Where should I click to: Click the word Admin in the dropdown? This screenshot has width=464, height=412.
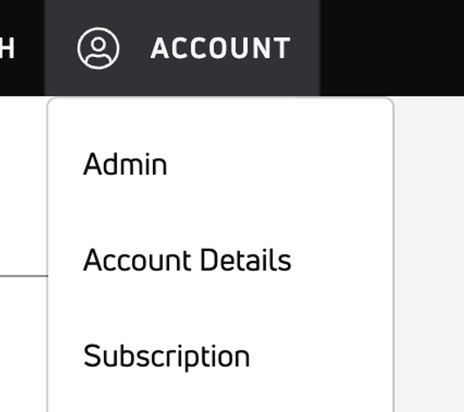tap(125, 165)
